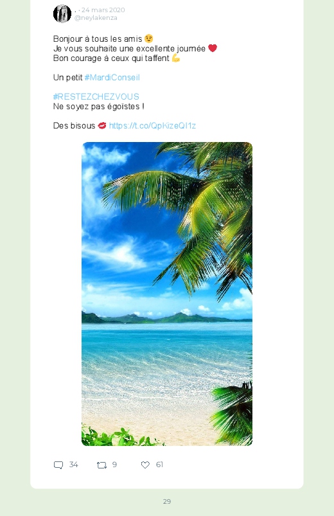
Task: Click the flexed biceps emoji
Action: [x=176, y=58]
